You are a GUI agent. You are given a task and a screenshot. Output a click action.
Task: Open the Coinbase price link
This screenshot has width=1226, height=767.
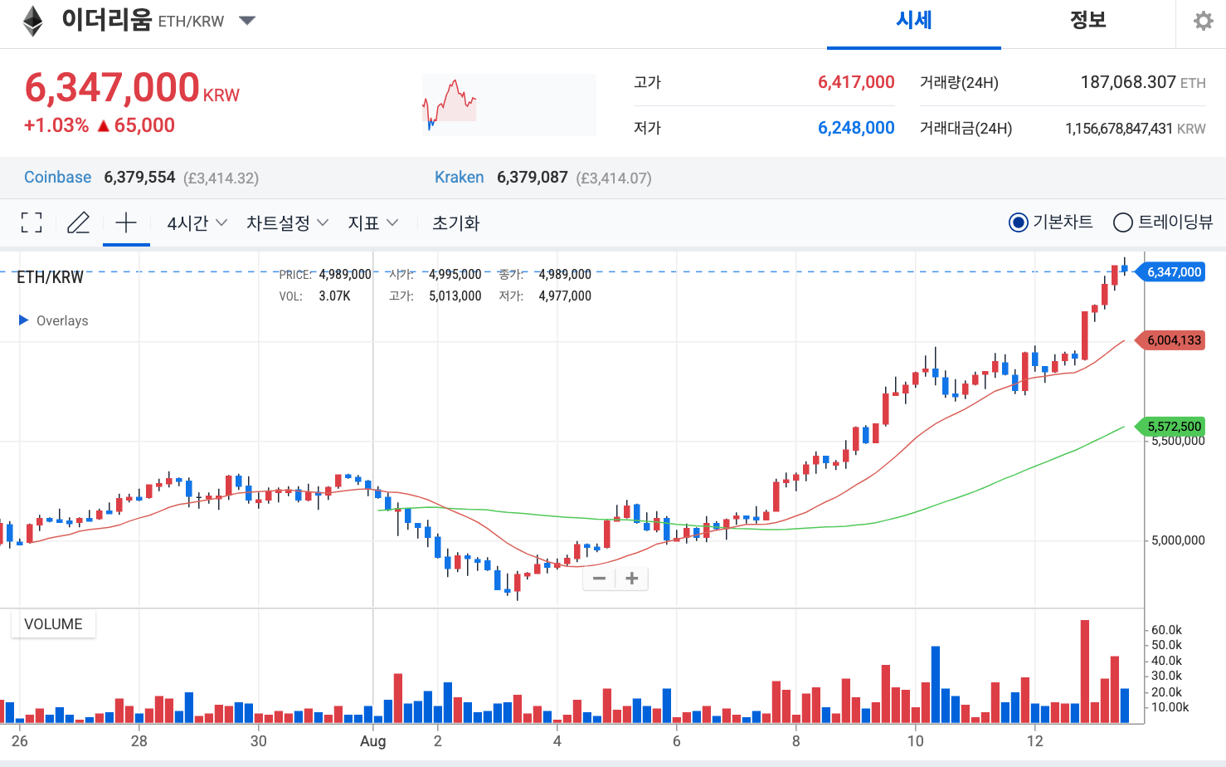click(x=57, y=177)
